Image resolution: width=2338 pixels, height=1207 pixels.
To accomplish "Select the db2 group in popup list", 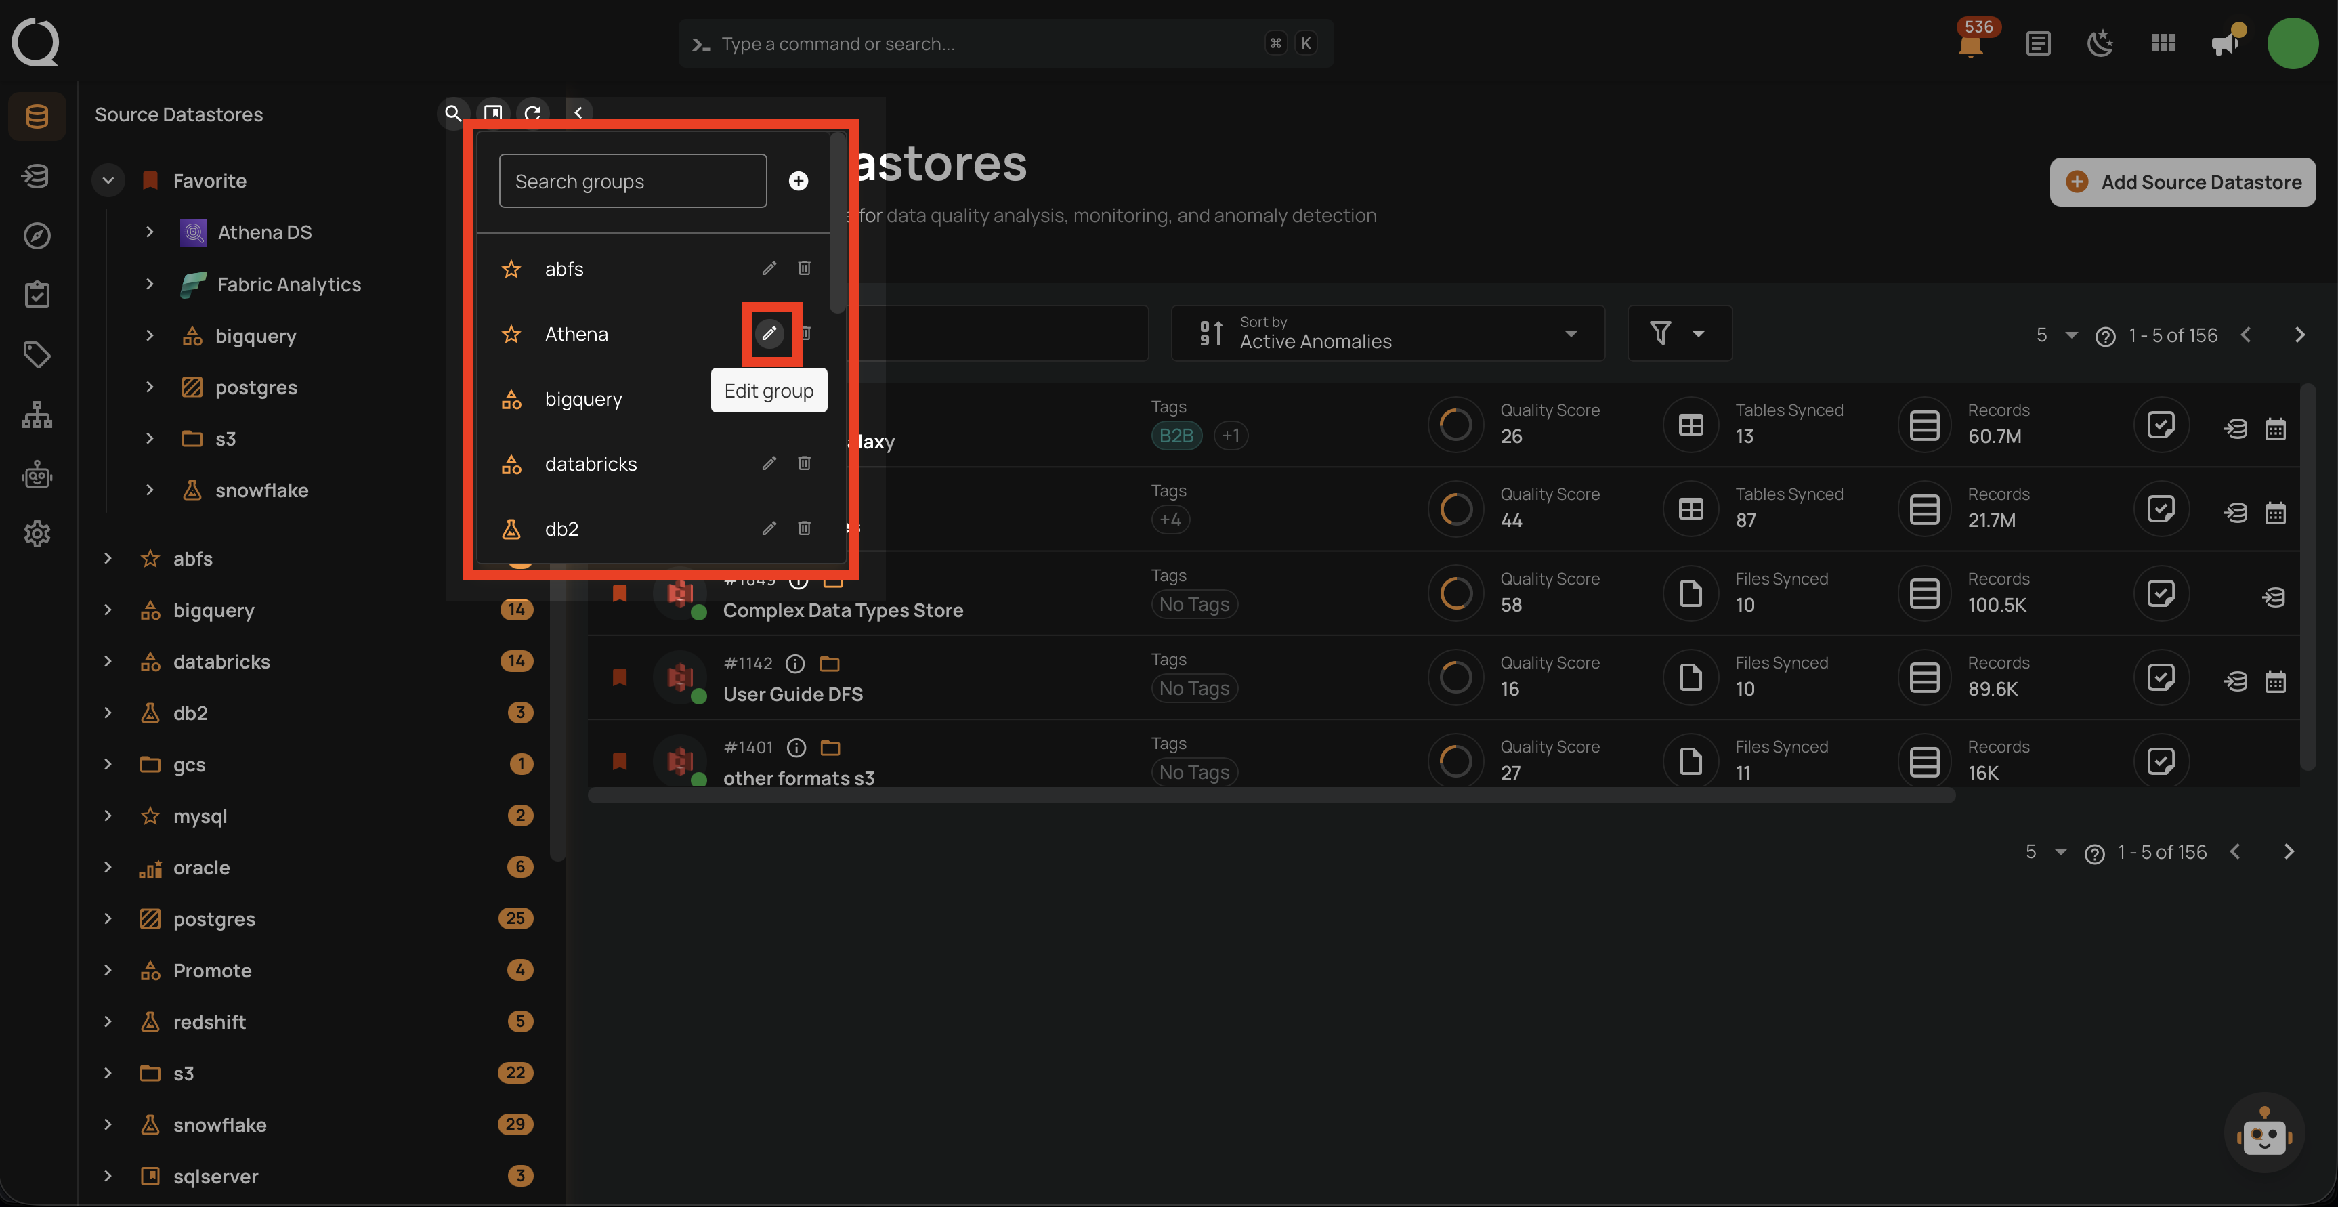I will pyautogui.click(x=561, y=529).
